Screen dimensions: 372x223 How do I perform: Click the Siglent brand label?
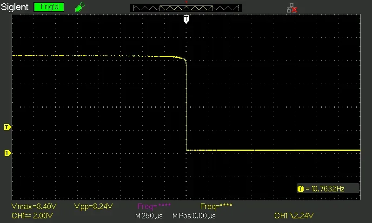point(15,7)
